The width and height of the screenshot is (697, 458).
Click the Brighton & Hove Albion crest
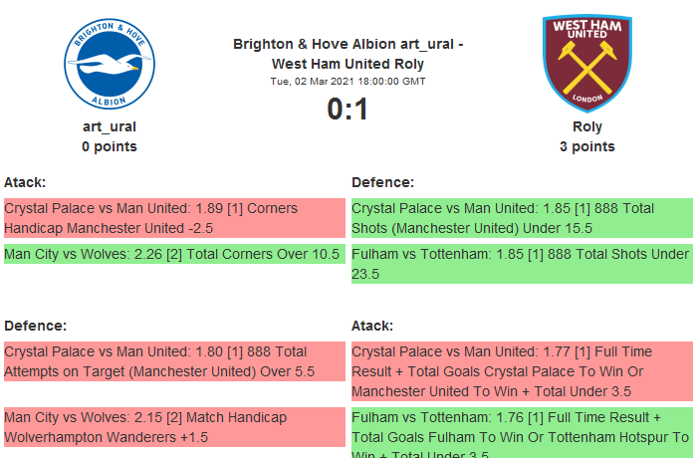tap(110, 64)
